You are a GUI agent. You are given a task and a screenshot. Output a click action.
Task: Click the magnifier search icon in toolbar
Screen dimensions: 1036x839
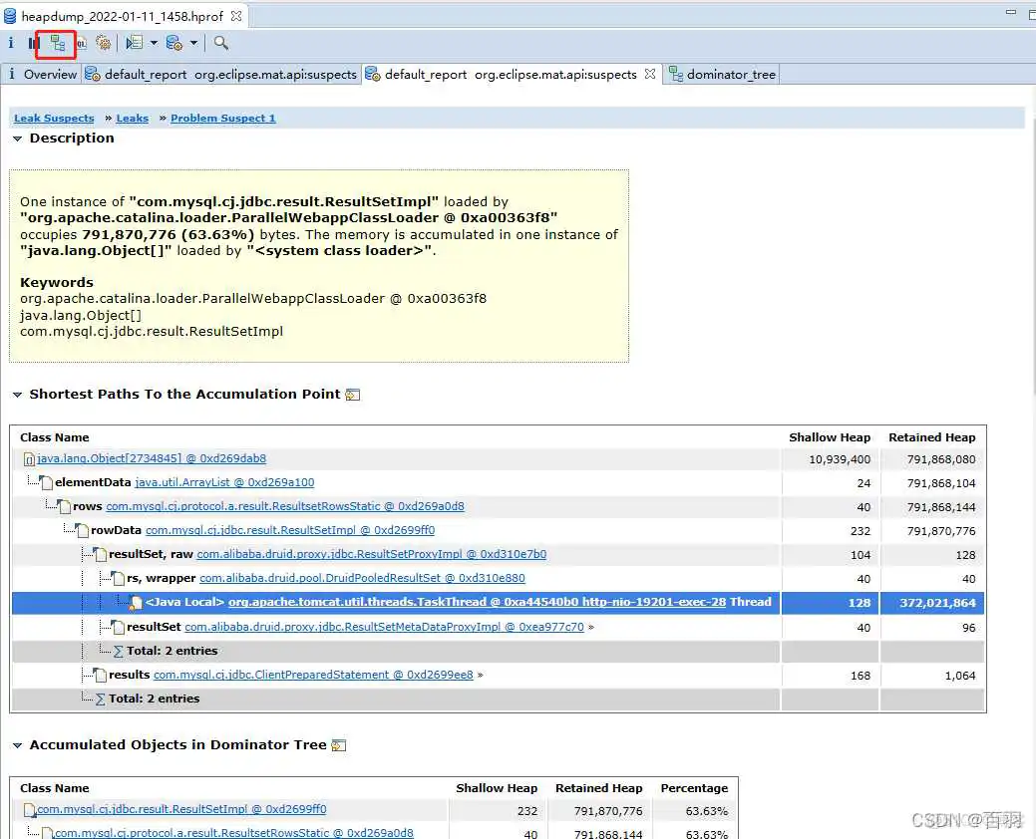pos(221,43)
